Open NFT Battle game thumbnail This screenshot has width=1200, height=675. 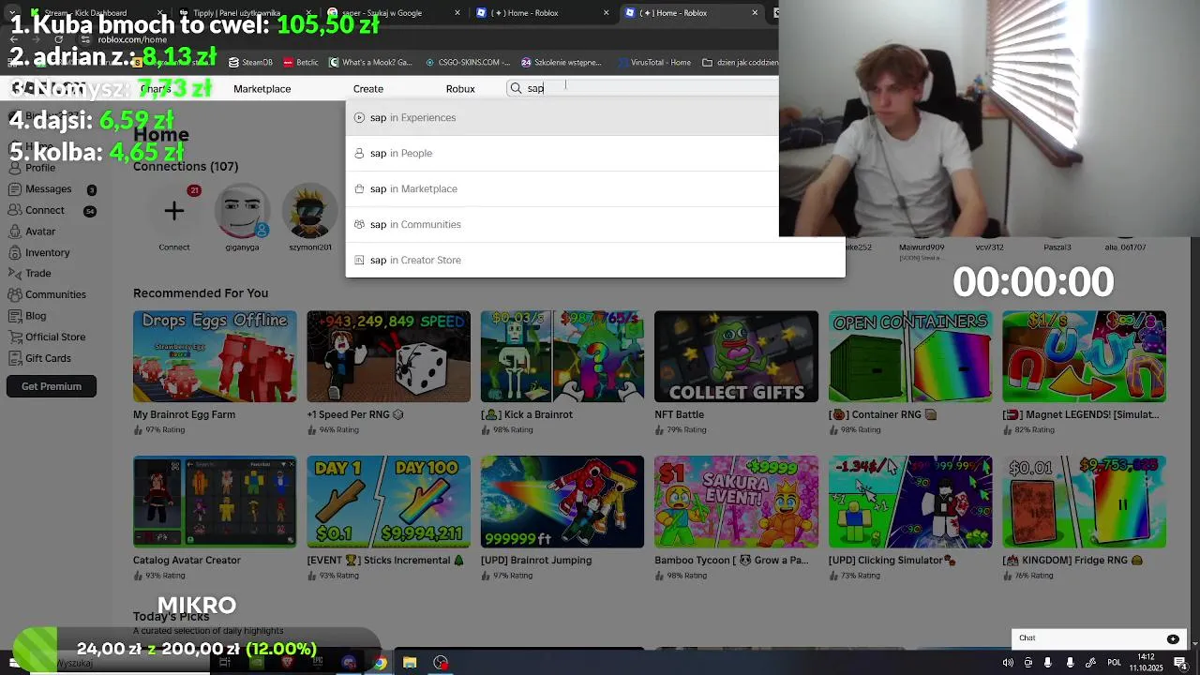[x=736, y=356]
